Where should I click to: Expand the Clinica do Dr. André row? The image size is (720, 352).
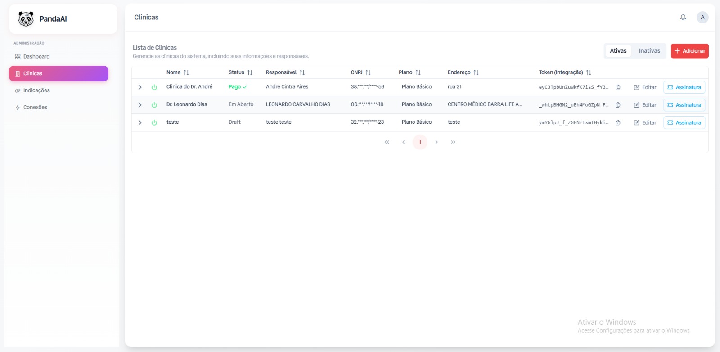[x=140, y=87]
